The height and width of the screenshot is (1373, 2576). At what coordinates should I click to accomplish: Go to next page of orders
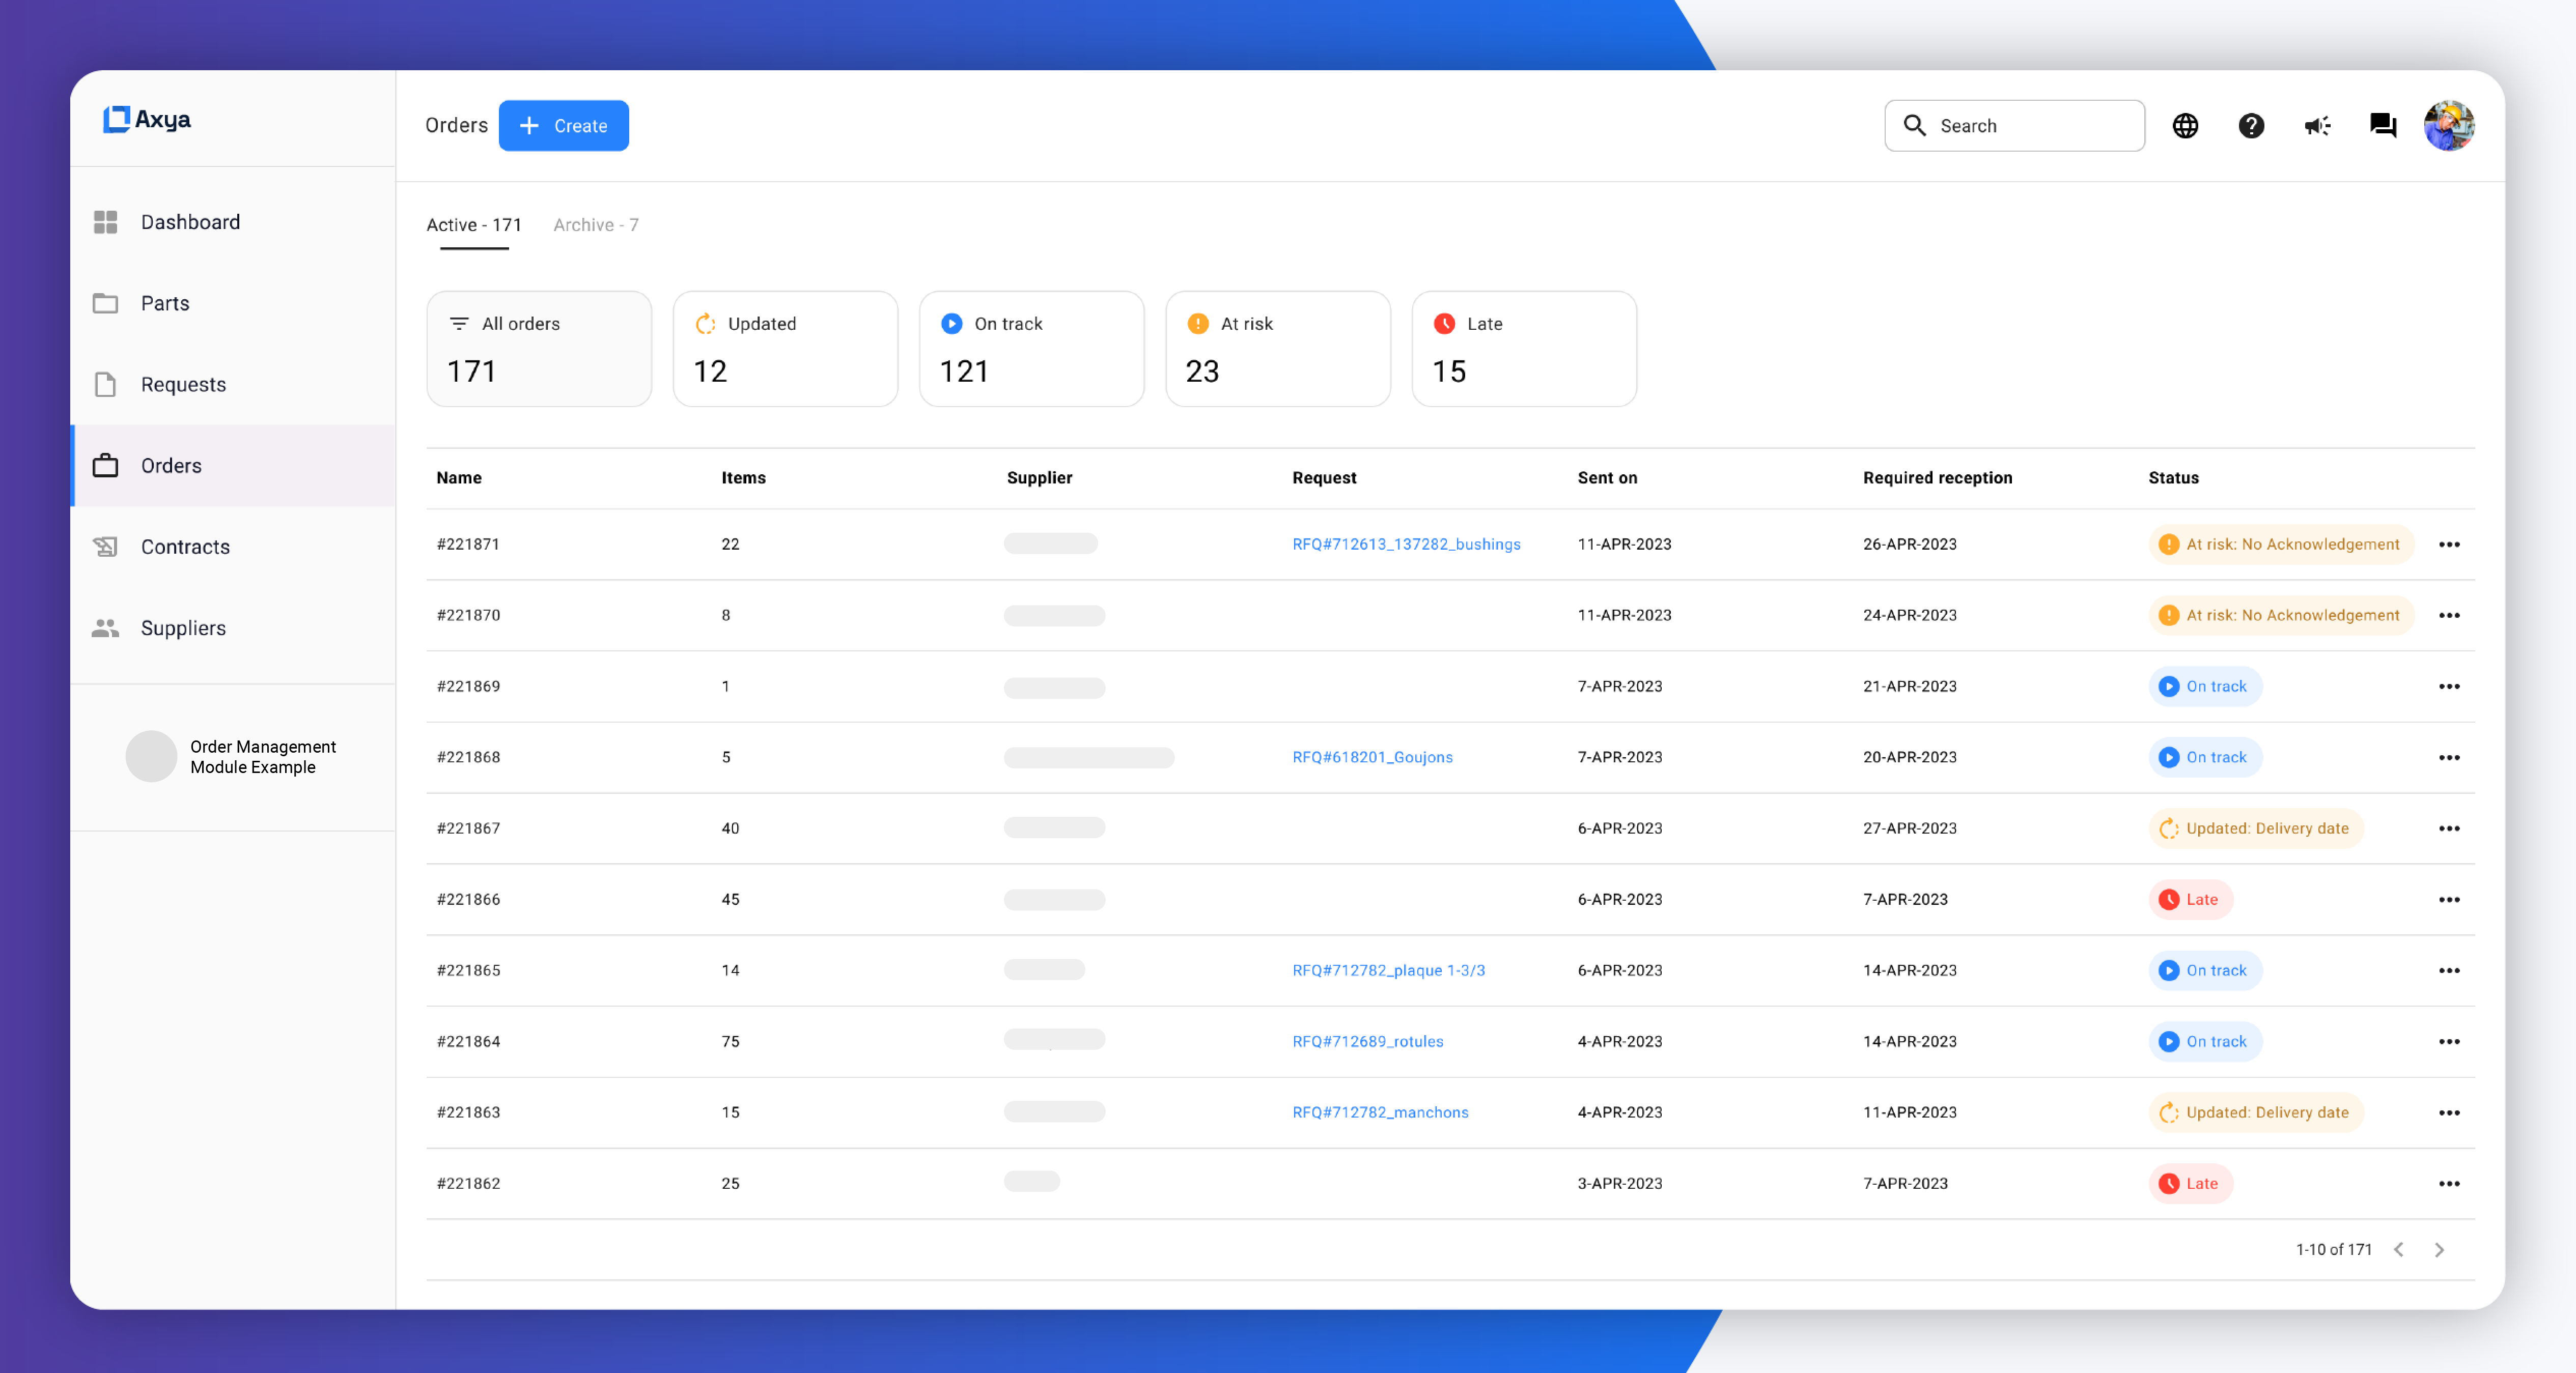(x=2439, y=1250)
